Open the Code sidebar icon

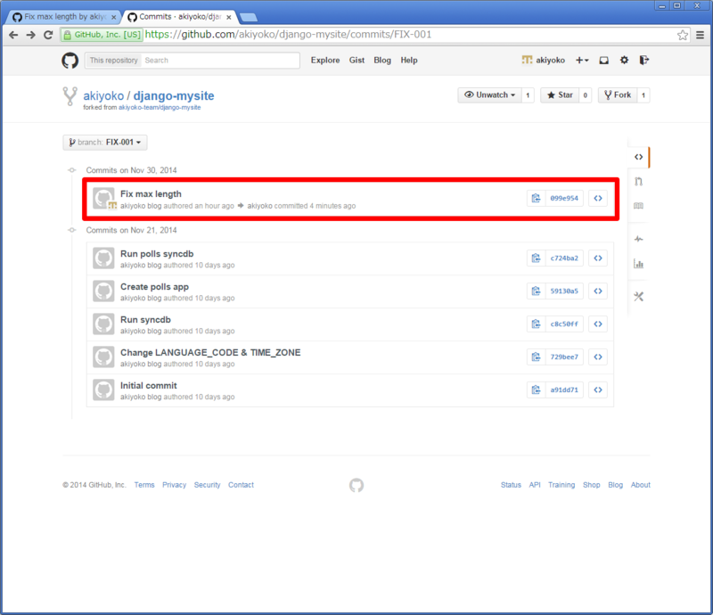coord(638,157)
